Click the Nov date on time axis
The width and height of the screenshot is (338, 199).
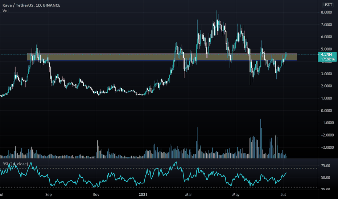[x=96, y=195]
